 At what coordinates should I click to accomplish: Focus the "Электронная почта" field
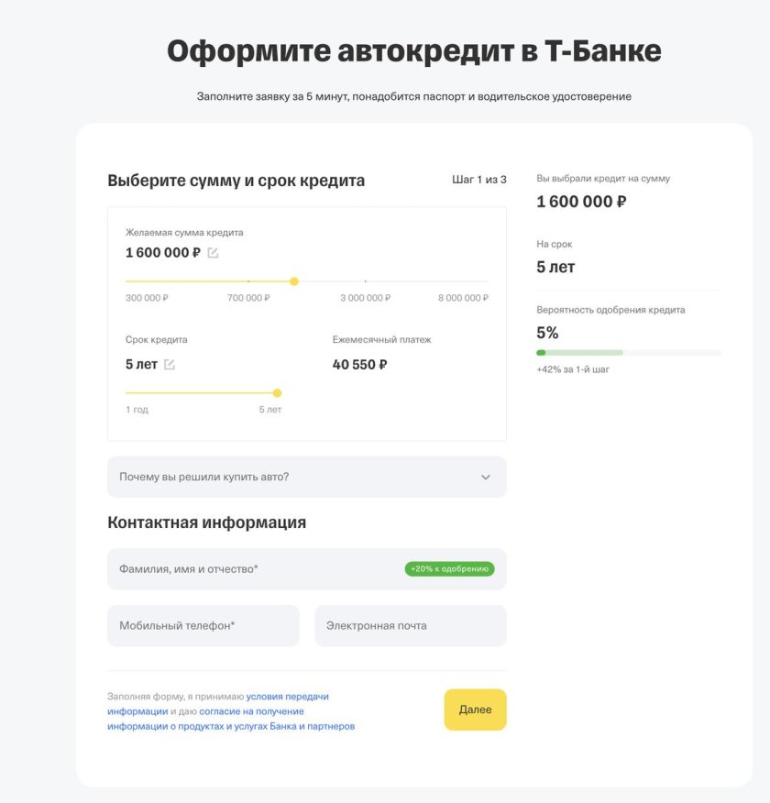click(410, 626)
